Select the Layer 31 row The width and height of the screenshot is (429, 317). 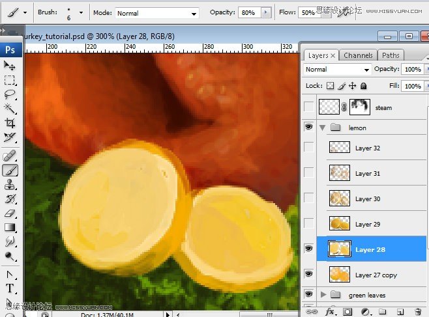[372, 173]
